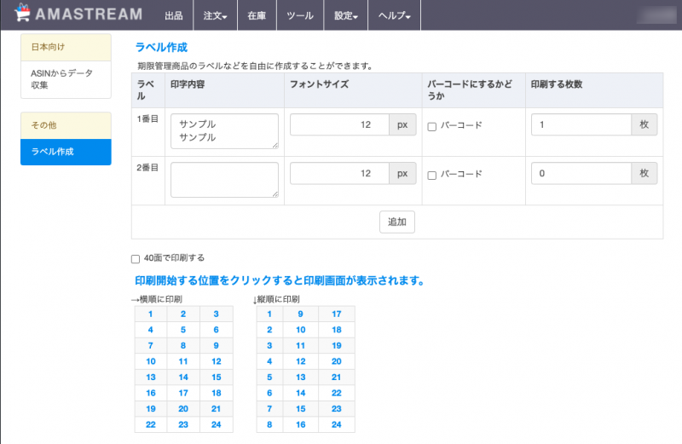Click the 枚 unit label of 2番目 row
The height and width of the screenshot is (444, 682).
(644, 174)
